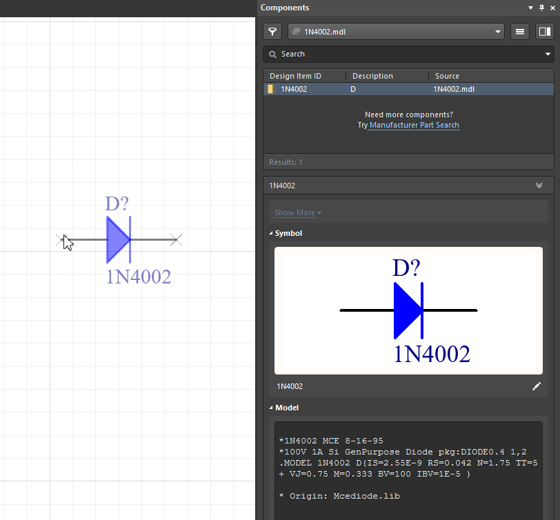This screenshot has height=520, width=560.
Task: Click the right pin end of the diode
Action: pos(176,239)
